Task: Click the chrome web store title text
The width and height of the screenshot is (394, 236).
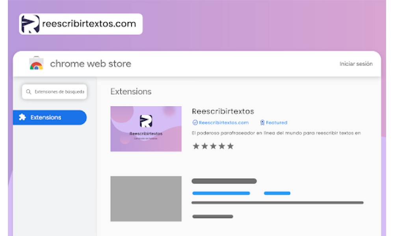Action: tap(91, 64)
